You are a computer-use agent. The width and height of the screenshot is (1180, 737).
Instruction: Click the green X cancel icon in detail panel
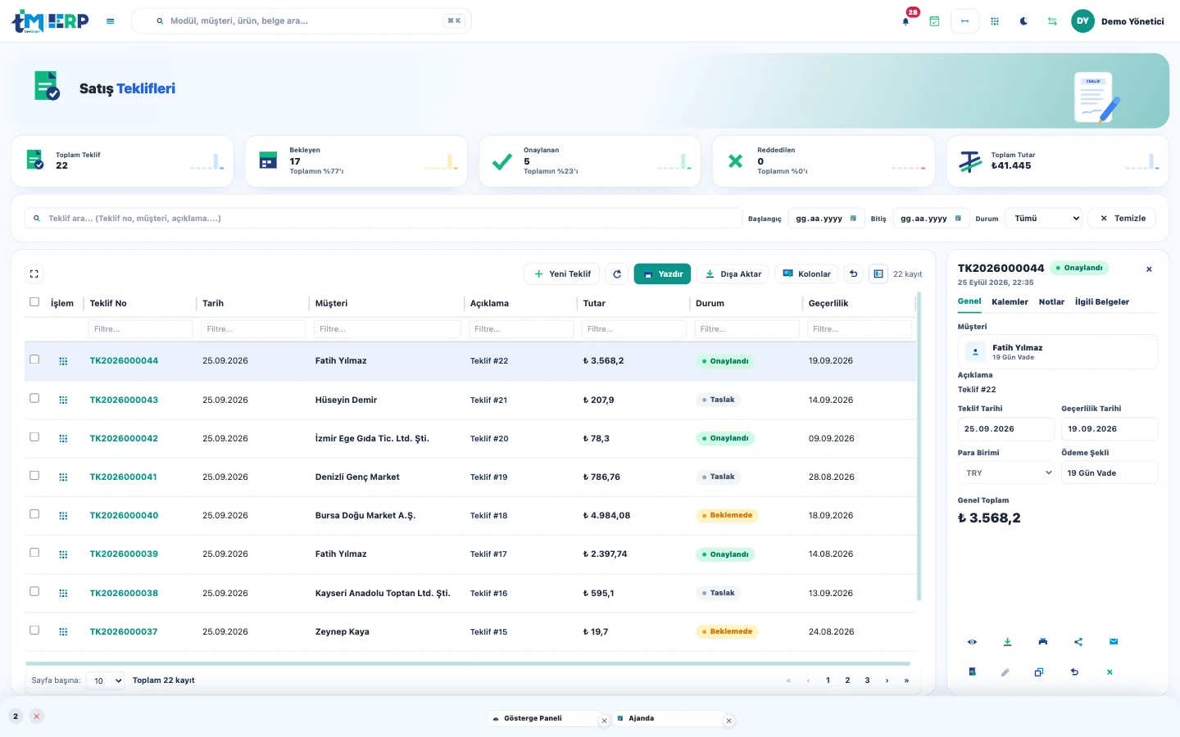click(1110, 672)
